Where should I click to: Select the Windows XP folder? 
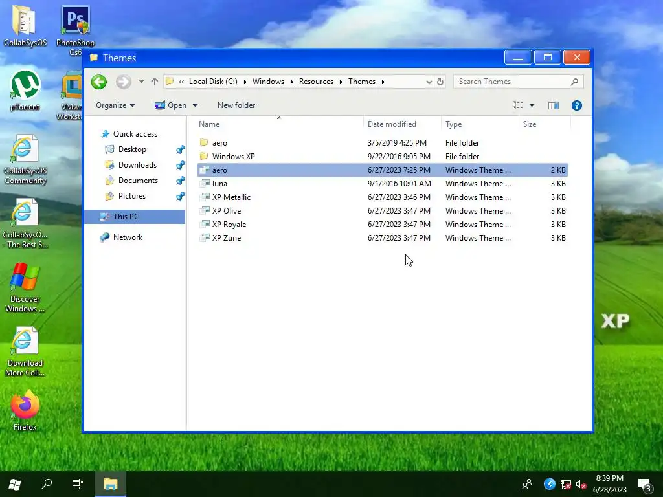[383, 157]
